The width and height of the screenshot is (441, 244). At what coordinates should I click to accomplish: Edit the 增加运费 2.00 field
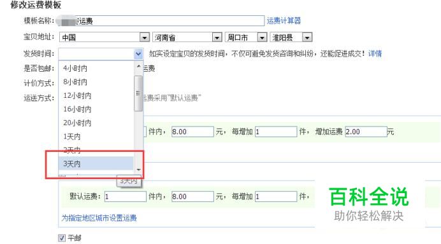tap(366, 132)
